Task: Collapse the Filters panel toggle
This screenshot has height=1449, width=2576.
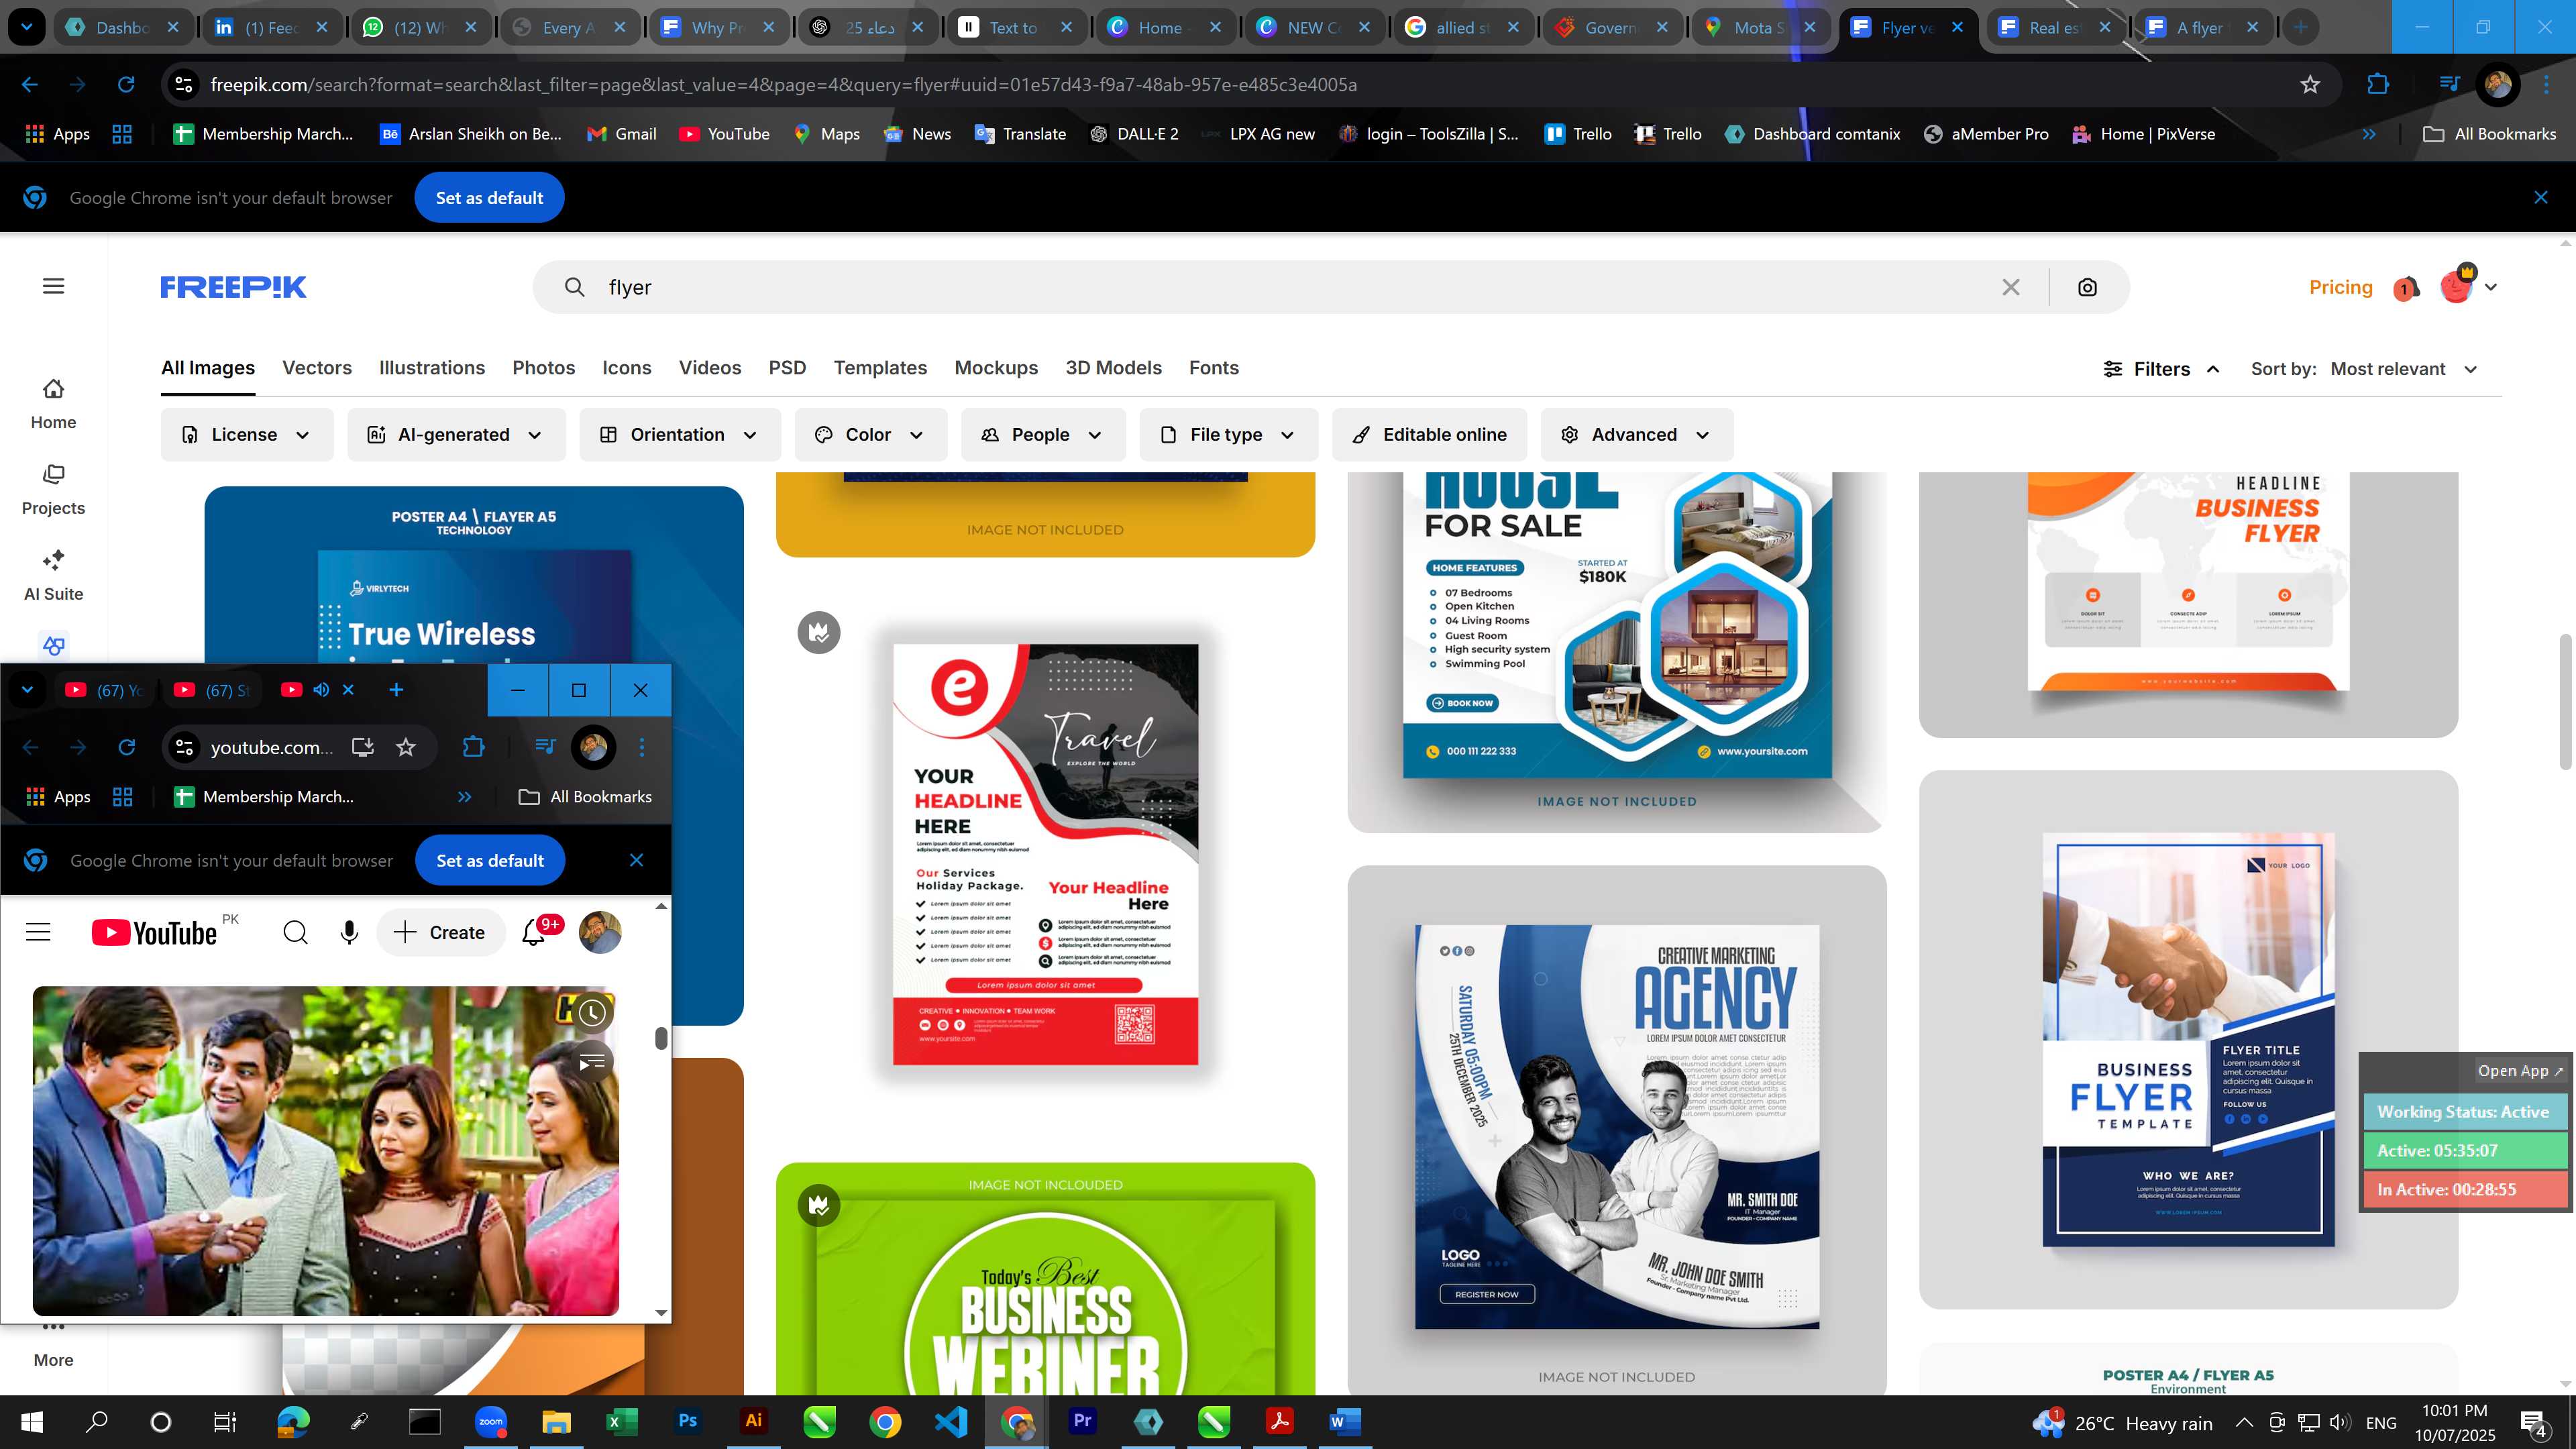Action: tap(2161, 369)
